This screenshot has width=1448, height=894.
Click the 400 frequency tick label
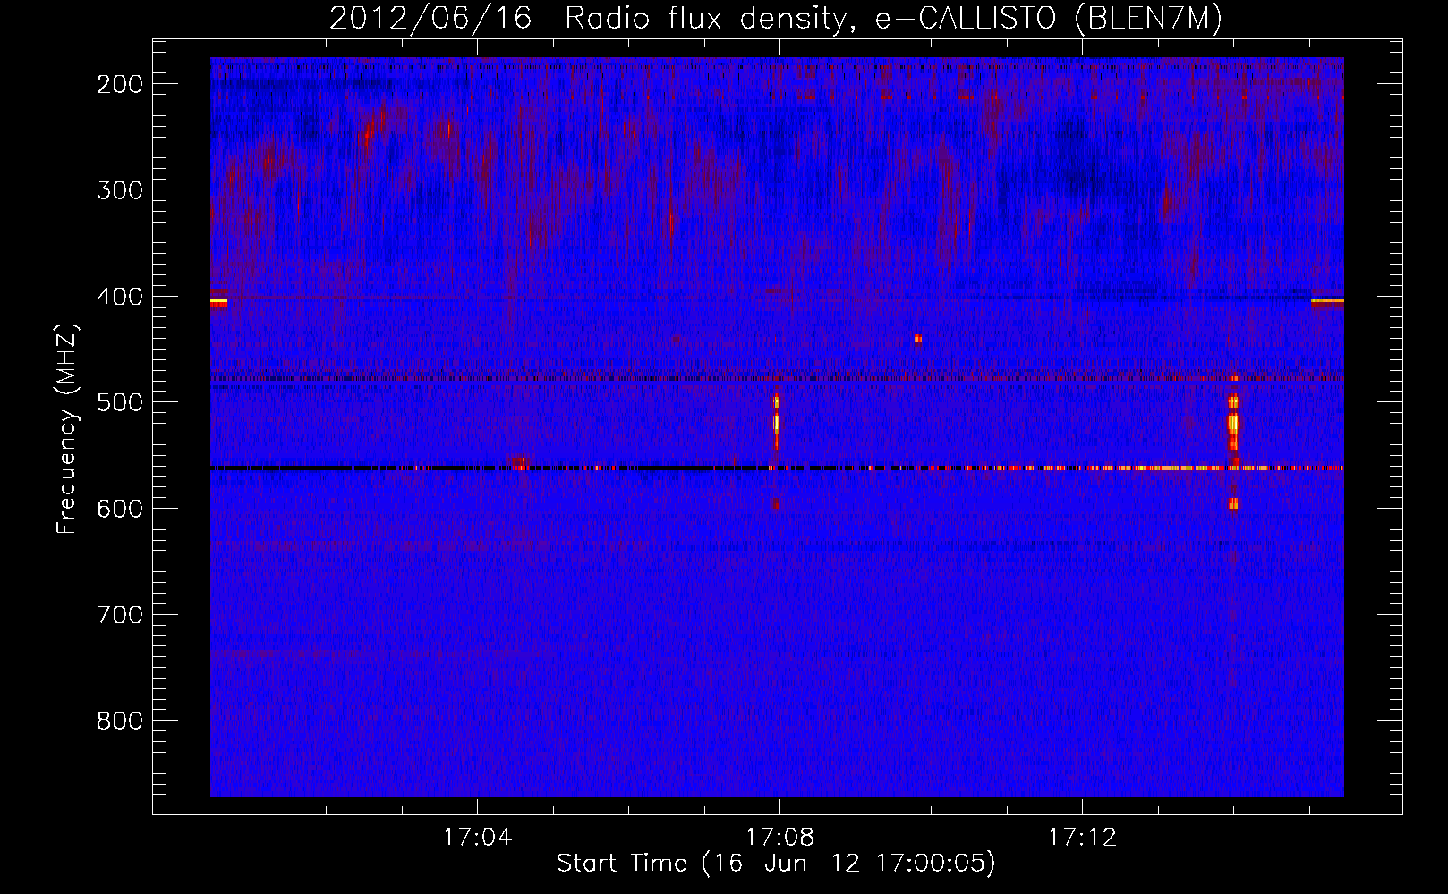pos(120,297)
